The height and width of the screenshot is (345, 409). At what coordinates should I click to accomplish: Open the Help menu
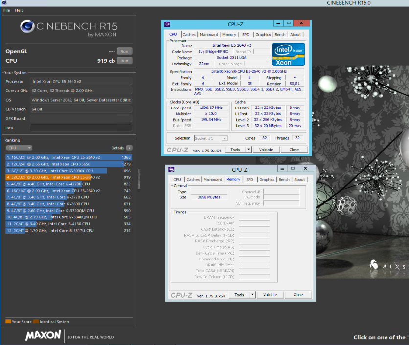pos(19,10)
